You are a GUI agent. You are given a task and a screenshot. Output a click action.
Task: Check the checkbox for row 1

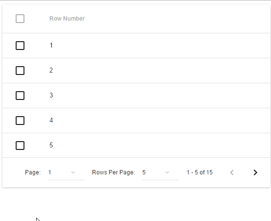click(x=20, y=46)
